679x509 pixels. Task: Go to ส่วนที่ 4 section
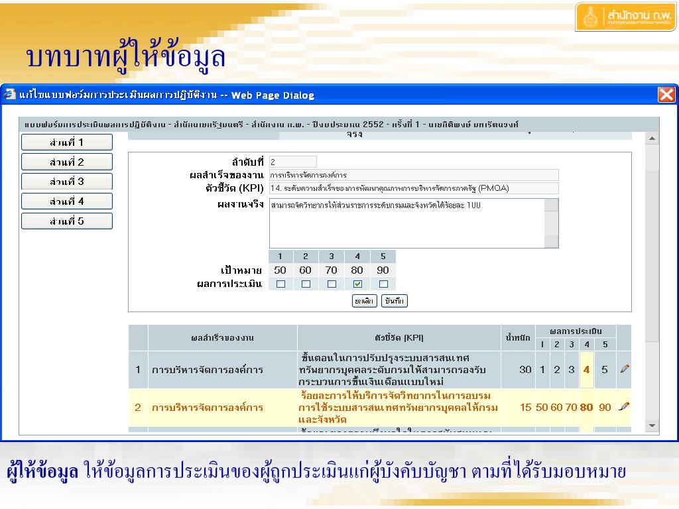[x=67, y=201]
